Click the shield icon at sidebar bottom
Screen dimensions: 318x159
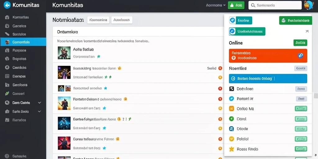pos(7,156)
